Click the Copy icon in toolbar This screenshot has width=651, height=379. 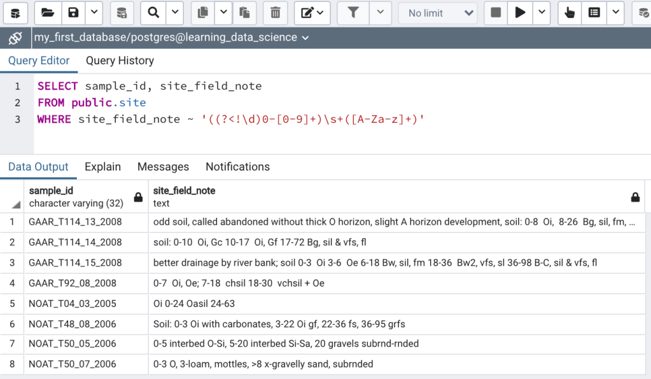202,13
